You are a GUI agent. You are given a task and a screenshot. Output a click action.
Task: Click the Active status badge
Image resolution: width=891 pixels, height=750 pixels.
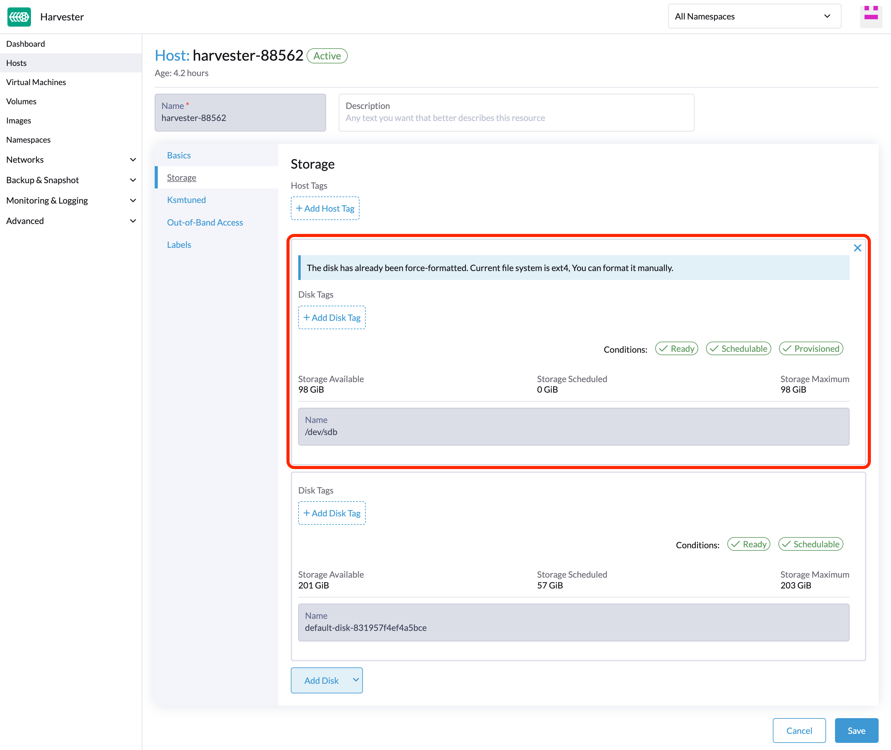coord(327,56)
